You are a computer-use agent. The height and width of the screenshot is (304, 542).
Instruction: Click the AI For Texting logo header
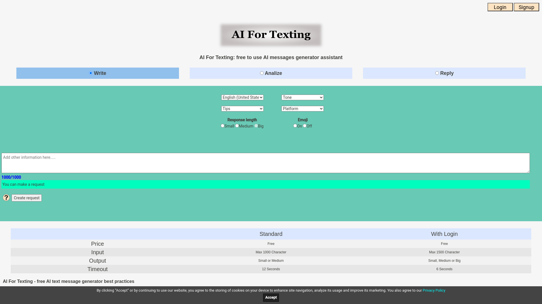(x=271, y=35)
